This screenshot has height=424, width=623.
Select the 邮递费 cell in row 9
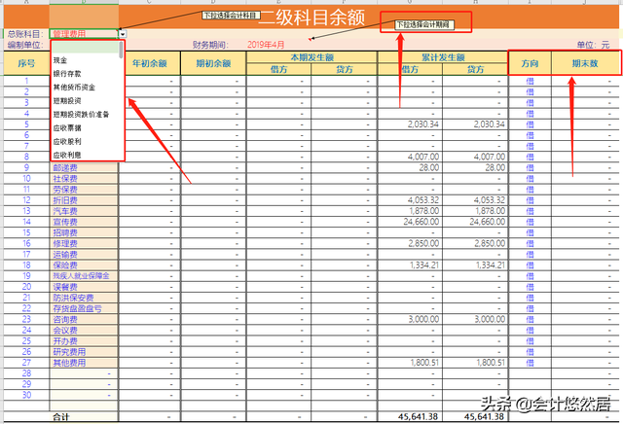point(84,168)
